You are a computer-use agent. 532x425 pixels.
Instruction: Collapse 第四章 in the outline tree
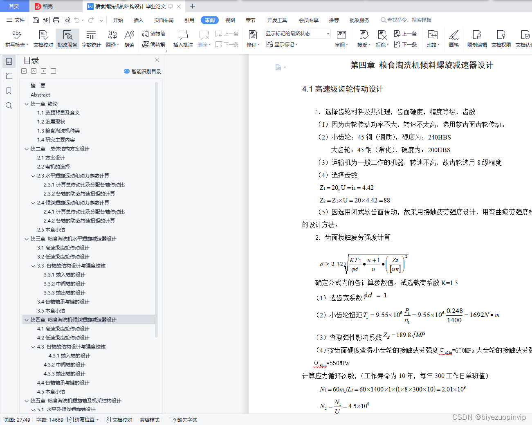(x=27, y=320)
